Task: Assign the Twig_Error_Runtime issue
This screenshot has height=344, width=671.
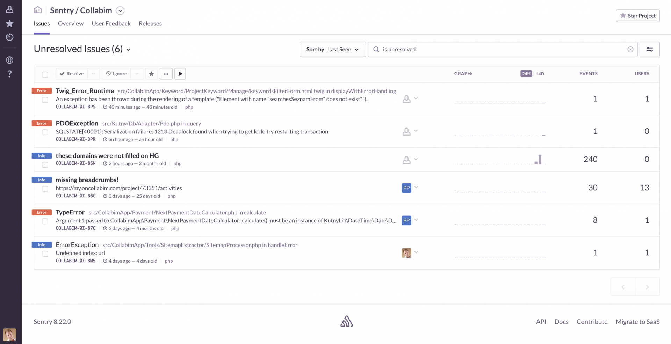Action: point(406,99)
